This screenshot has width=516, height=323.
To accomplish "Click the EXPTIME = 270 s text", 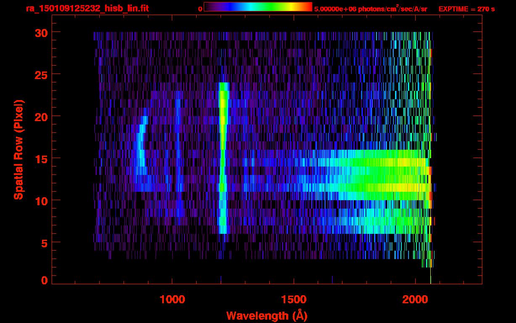I will (x=466, y=9).
